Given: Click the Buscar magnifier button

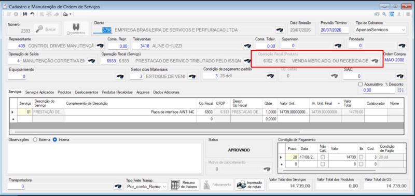Looking at the screenshot, I should click(47, 30).
